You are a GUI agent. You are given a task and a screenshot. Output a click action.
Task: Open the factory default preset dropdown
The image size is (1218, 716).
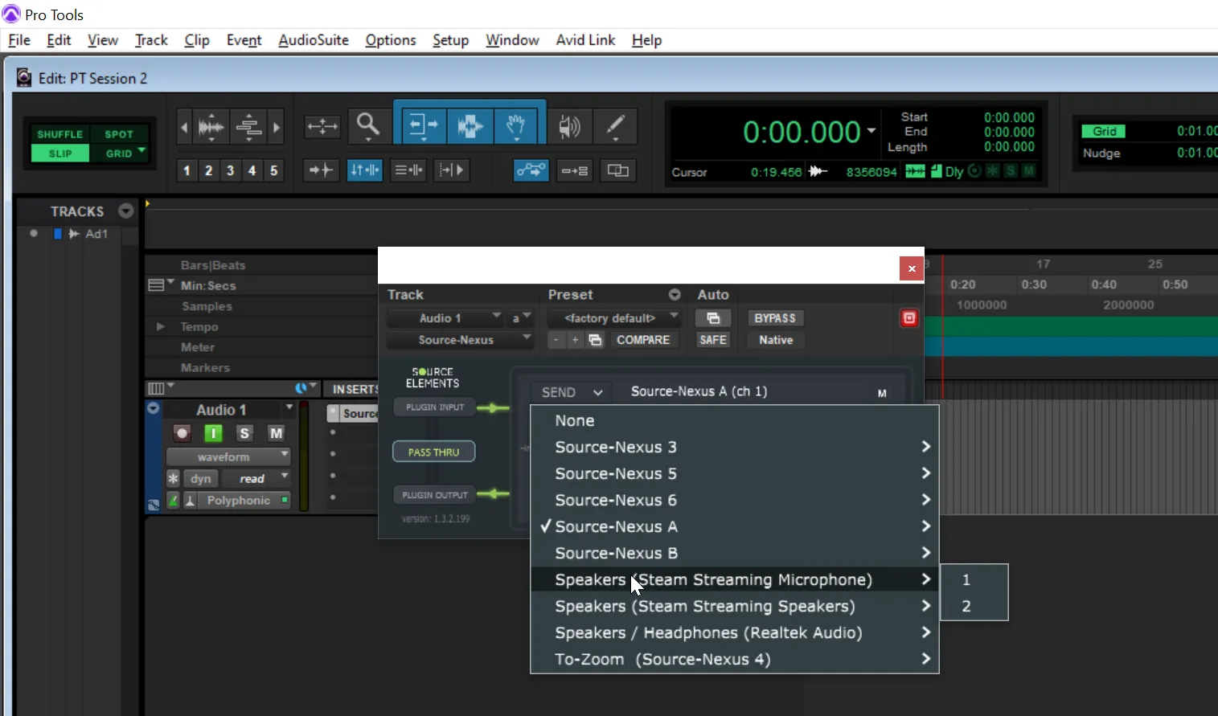pos(613,318)
